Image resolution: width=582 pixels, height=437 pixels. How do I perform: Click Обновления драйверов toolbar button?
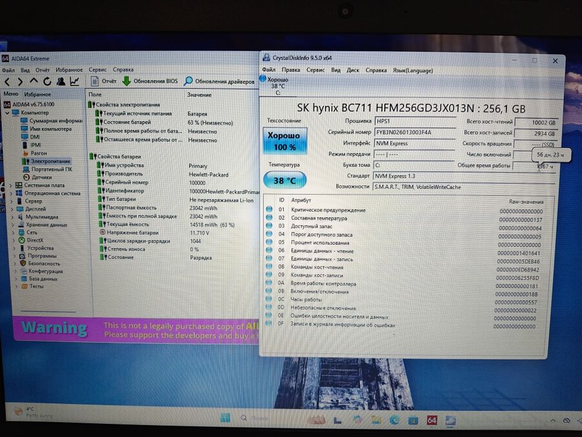[219, 81]
